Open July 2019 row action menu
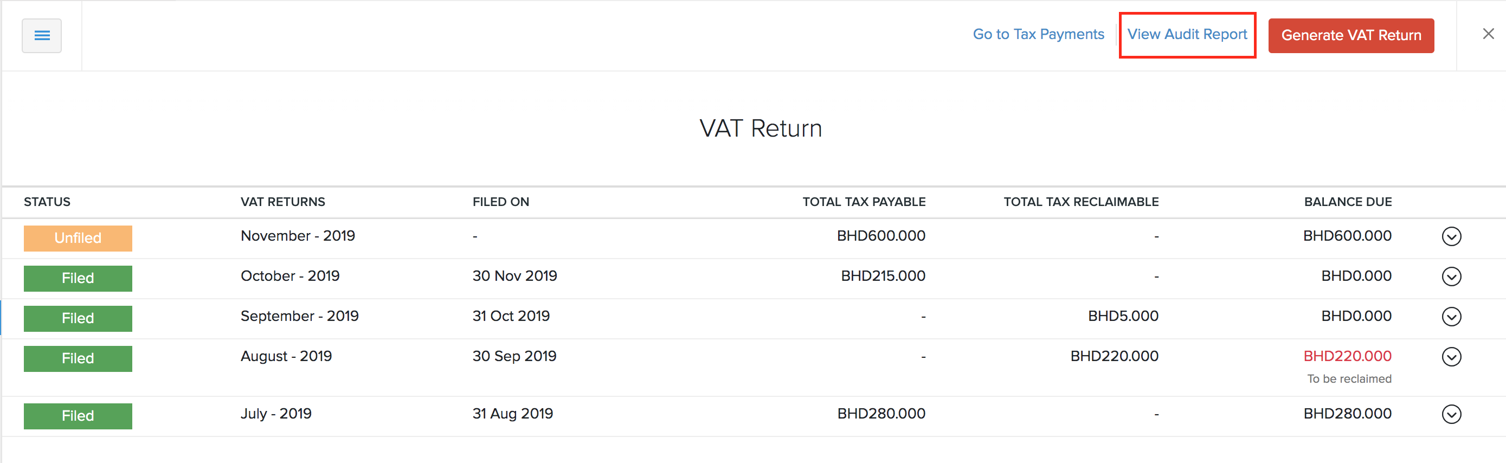This screenshot has height=463, width=1506. coord(1451,414)
